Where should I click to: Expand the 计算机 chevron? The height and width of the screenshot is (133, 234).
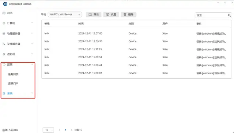click(32, 23)
